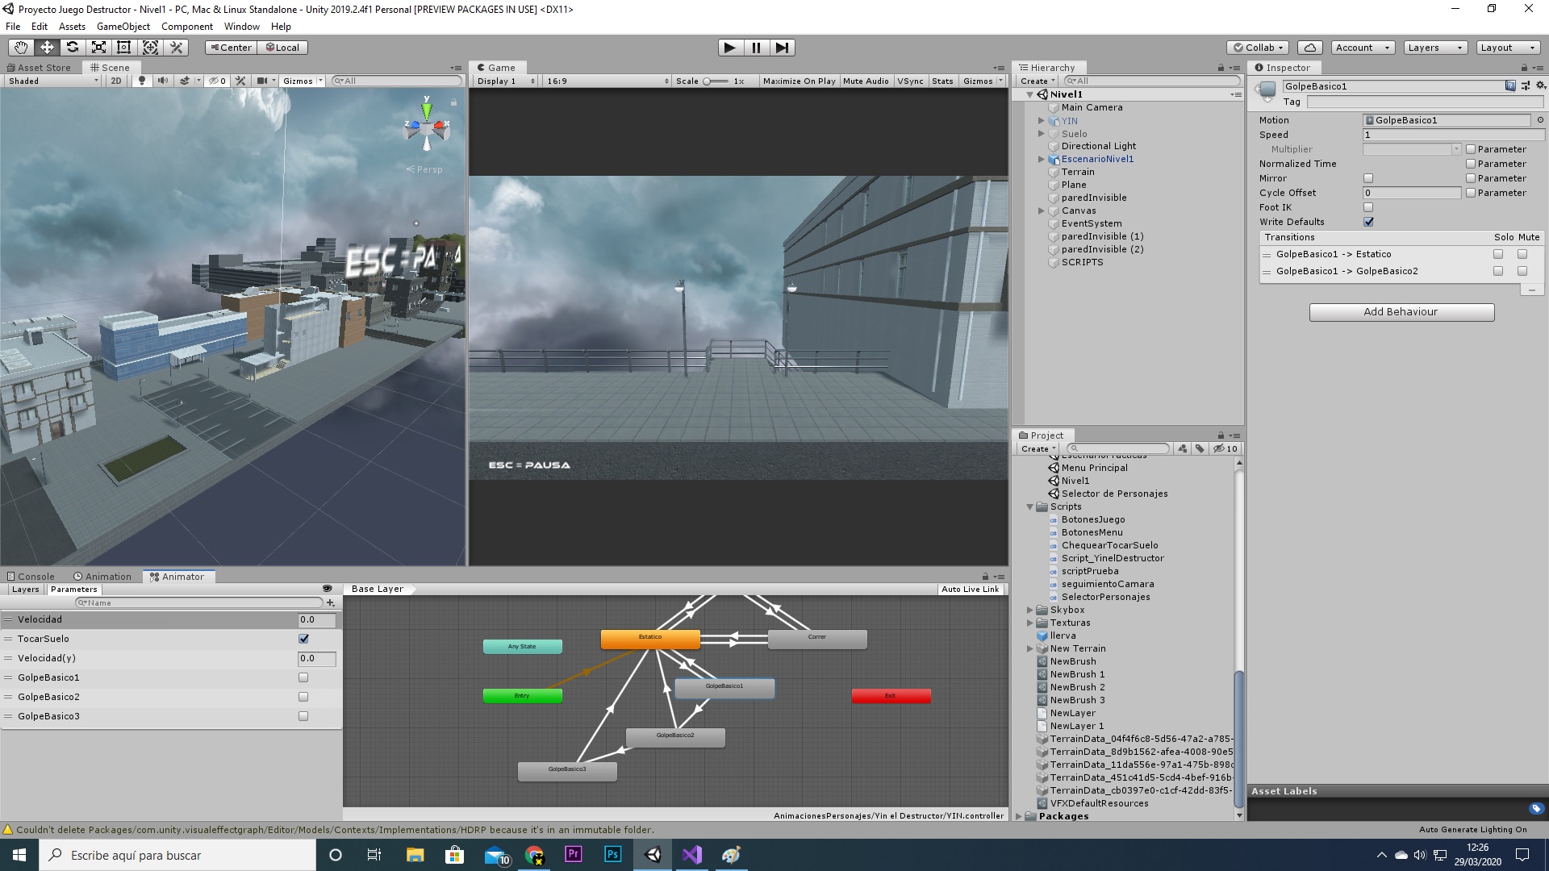Open the Inspector settings gear icon

1540,85
